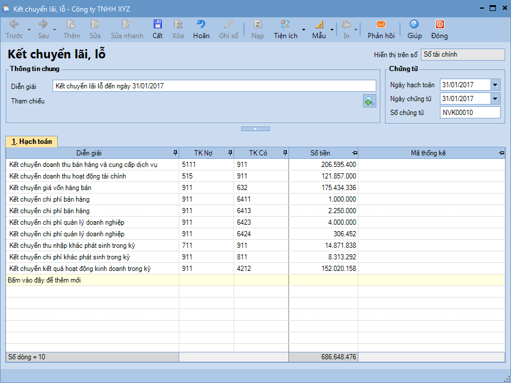Screen dimensions: 511x383
Task: Open the Ngày hạch toán date dropdown
Action: click(495, 85)
